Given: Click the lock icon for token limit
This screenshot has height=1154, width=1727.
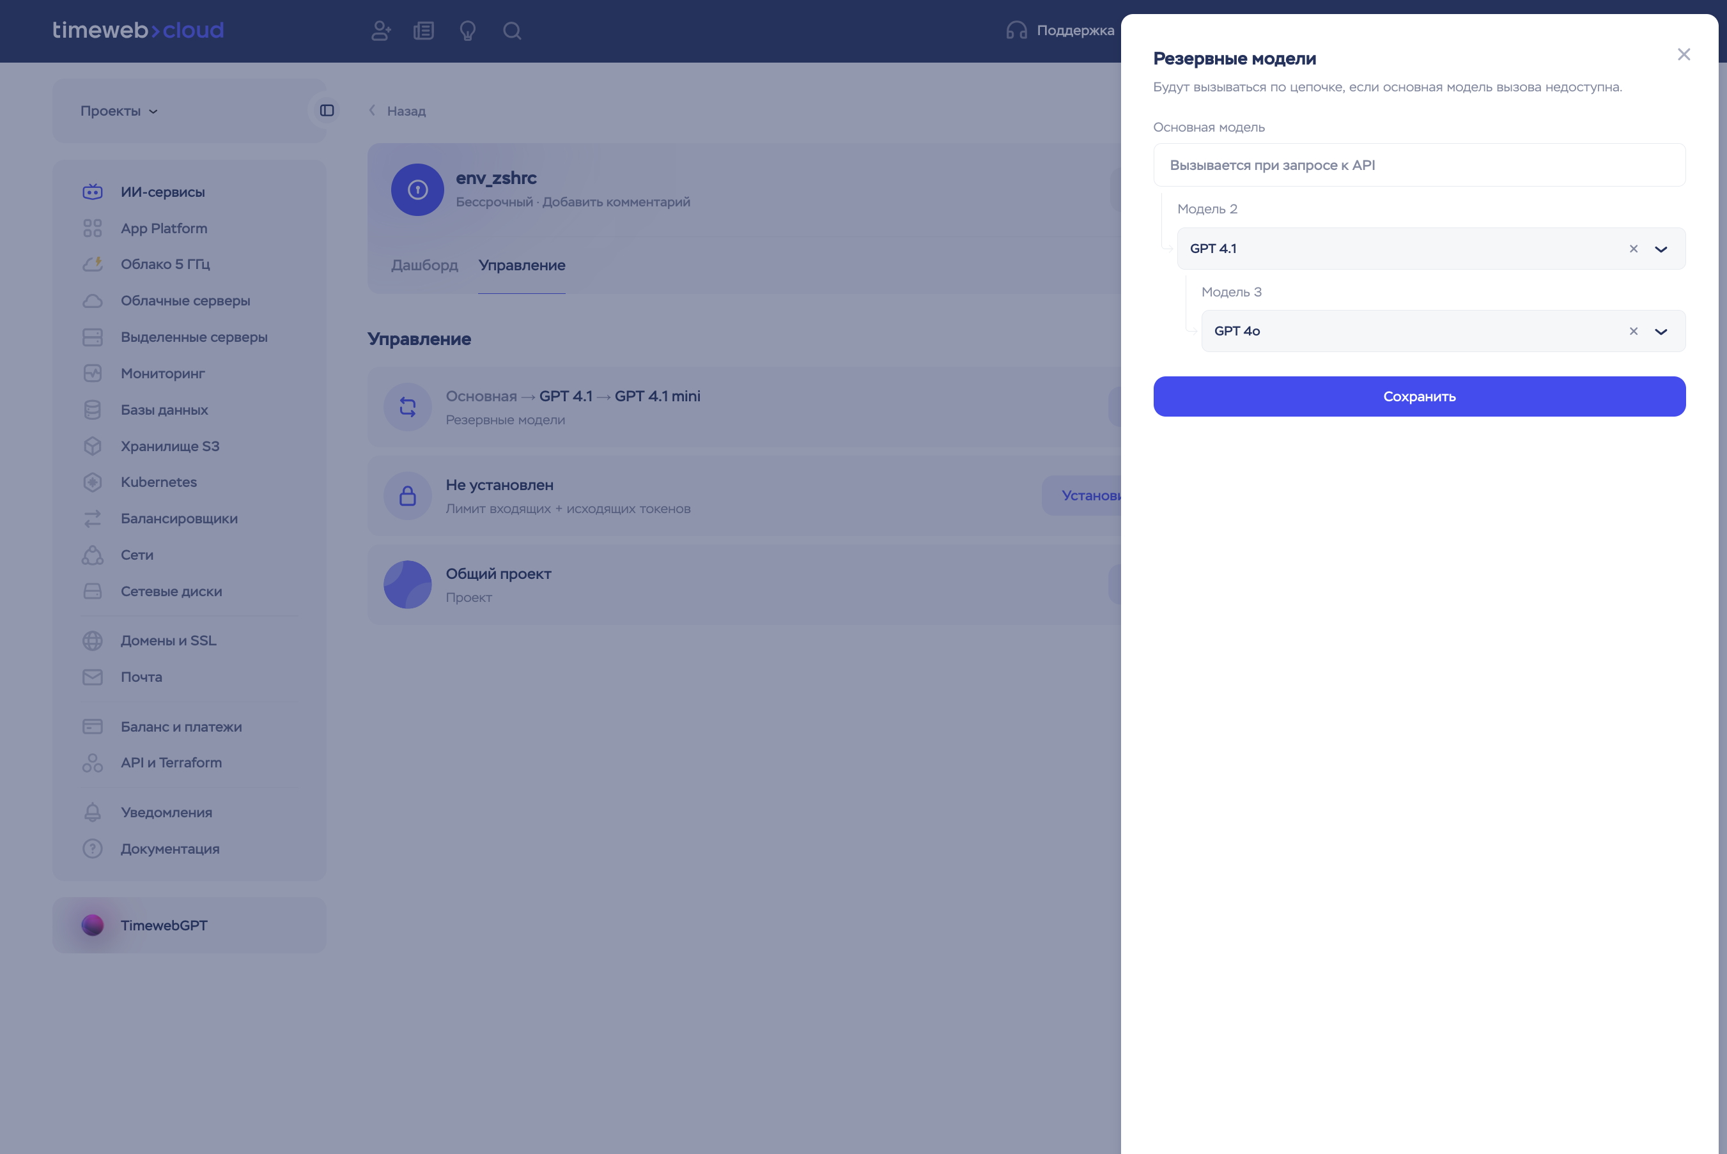Looking at the screenshot, I should [408, 496].
